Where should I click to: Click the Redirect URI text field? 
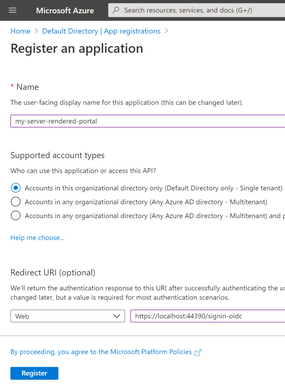(x=207, y=316)
